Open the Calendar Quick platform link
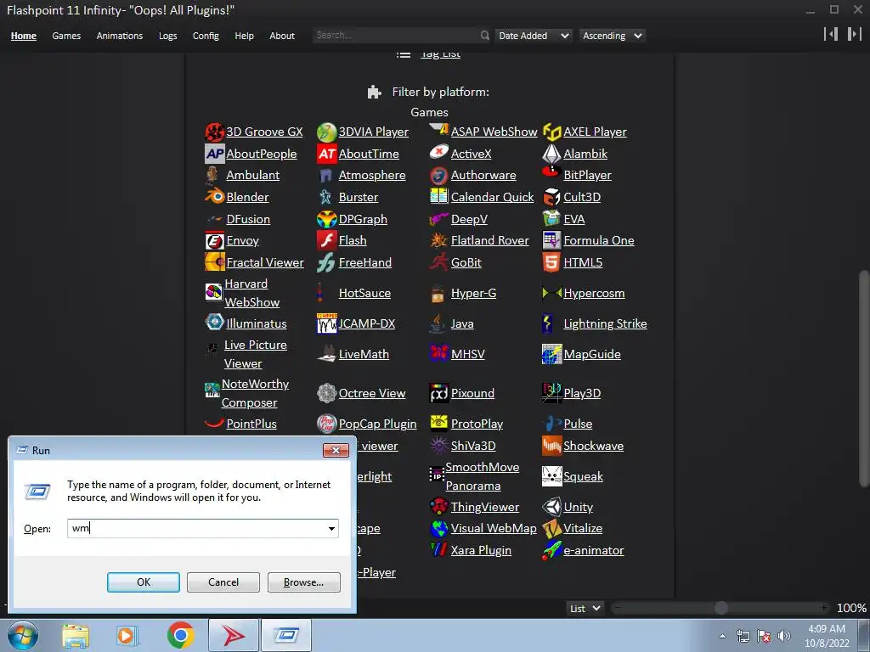This screenshot has height=652, width=870. click(x=492, y=197)
